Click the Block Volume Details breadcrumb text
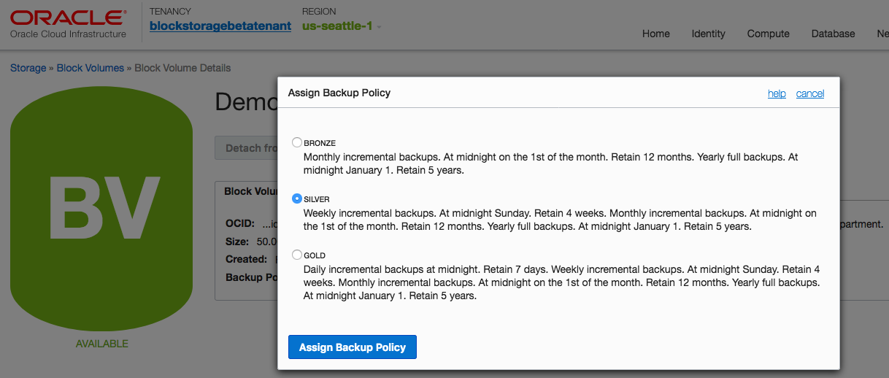 pyautogui.click(x=182, y=68)
